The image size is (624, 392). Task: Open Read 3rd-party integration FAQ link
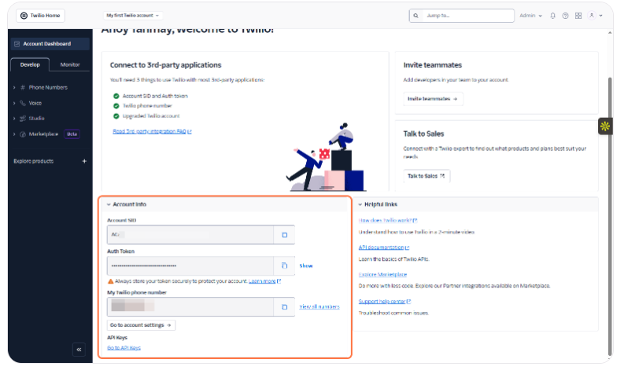pos(152,131)
